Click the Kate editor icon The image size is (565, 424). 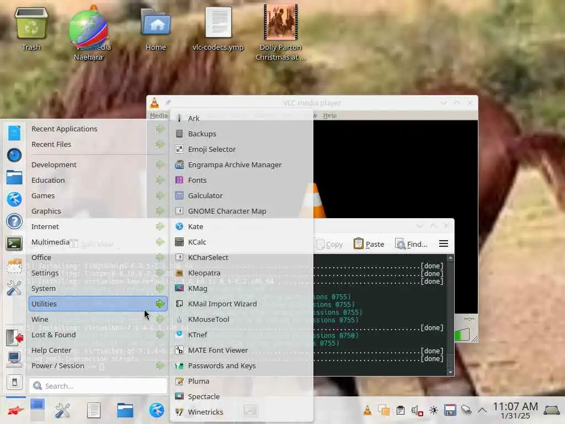(179, 226)
